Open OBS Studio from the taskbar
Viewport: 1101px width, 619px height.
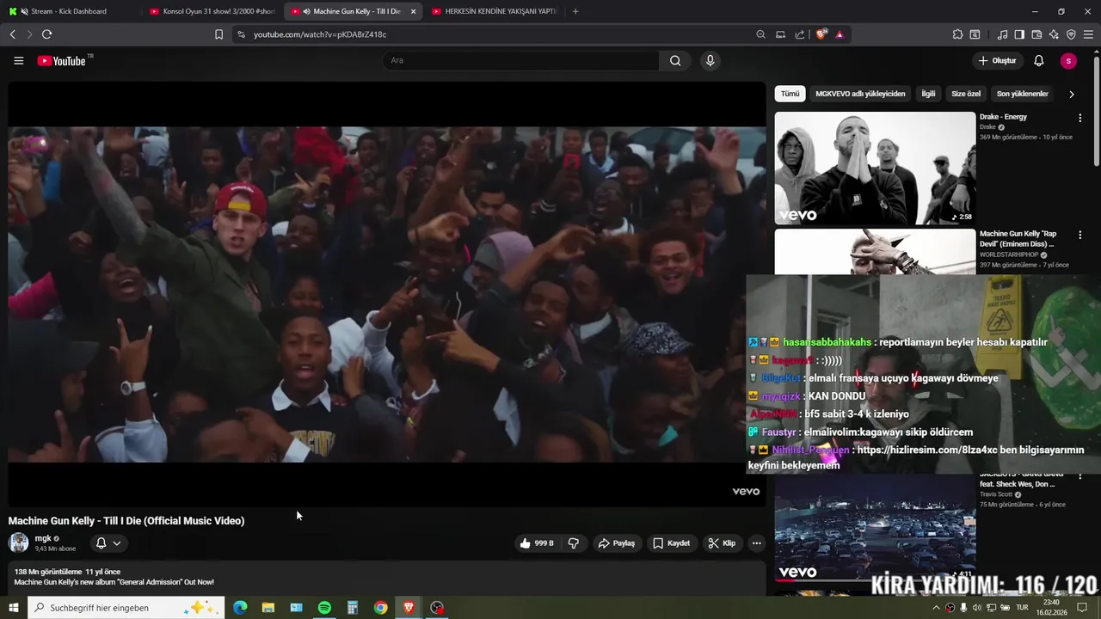437,608
